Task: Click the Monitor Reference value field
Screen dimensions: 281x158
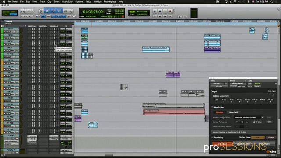Action: [x=241, y=122]
